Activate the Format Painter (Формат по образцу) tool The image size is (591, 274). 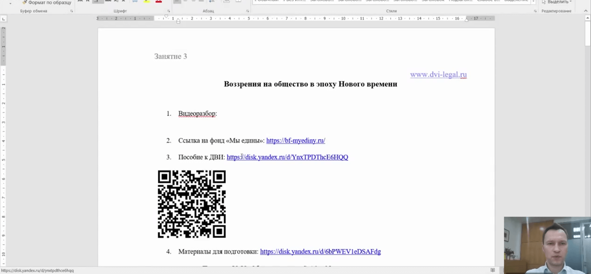(x=46, y=2)
